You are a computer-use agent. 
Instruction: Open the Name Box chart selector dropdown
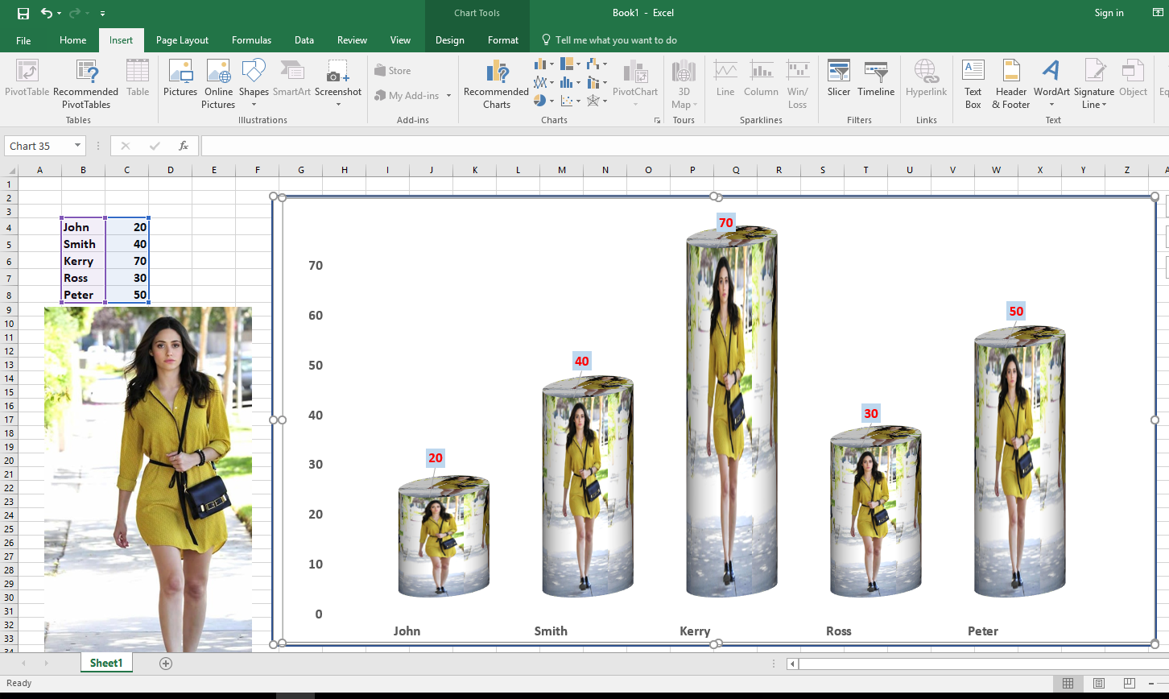click(77, 146)
